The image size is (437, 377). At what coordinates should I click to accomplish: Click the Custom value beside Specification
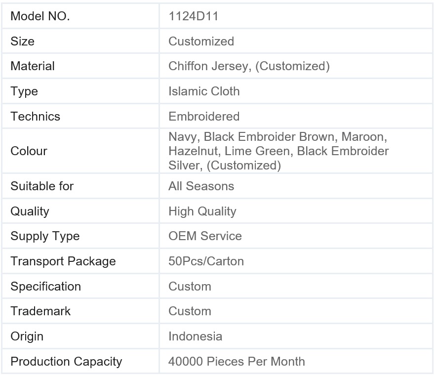click(x=190, y=287)
